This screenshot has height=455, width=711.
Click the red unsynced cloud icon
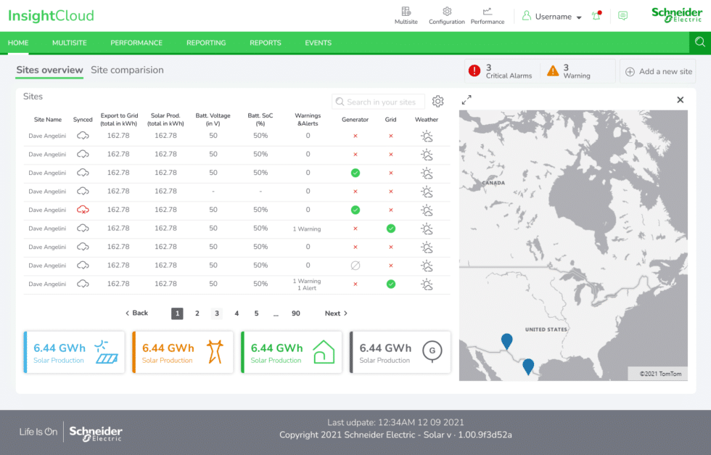click(x=83, y=210)
